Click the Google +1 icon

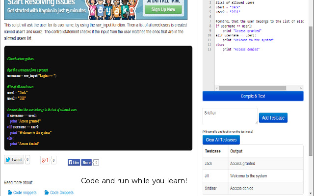tap(45, 160)
